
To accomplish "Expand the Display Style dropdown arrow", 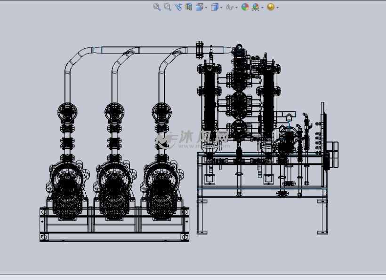I will coord(221,8).
